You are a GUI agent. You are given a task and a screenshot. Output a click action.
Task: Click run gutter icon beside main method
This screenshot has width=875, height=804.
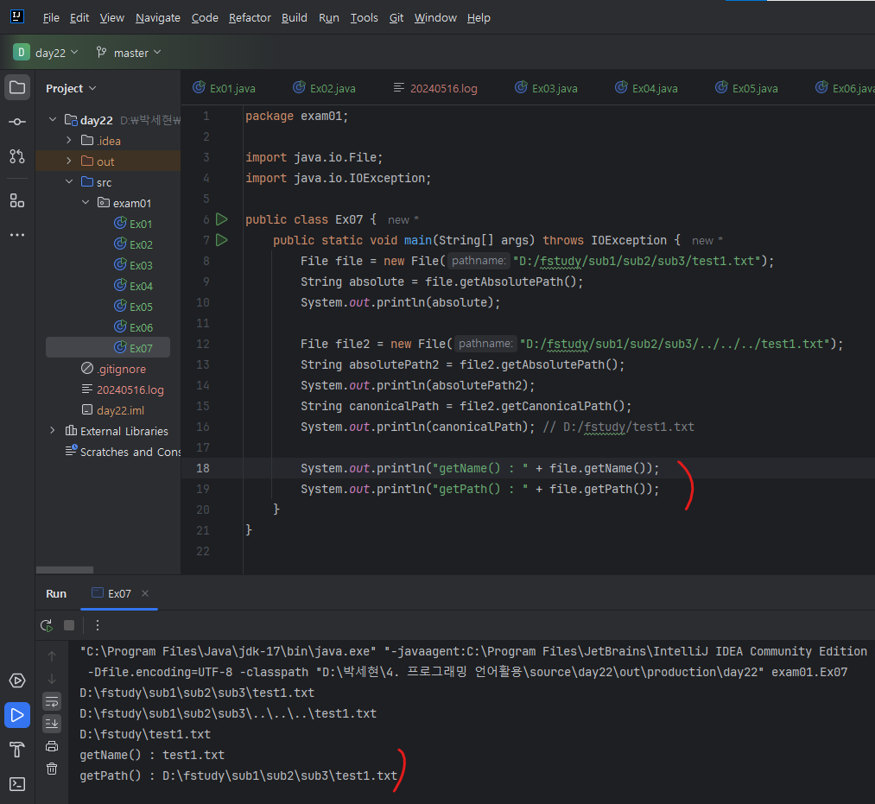pos(222,240)
